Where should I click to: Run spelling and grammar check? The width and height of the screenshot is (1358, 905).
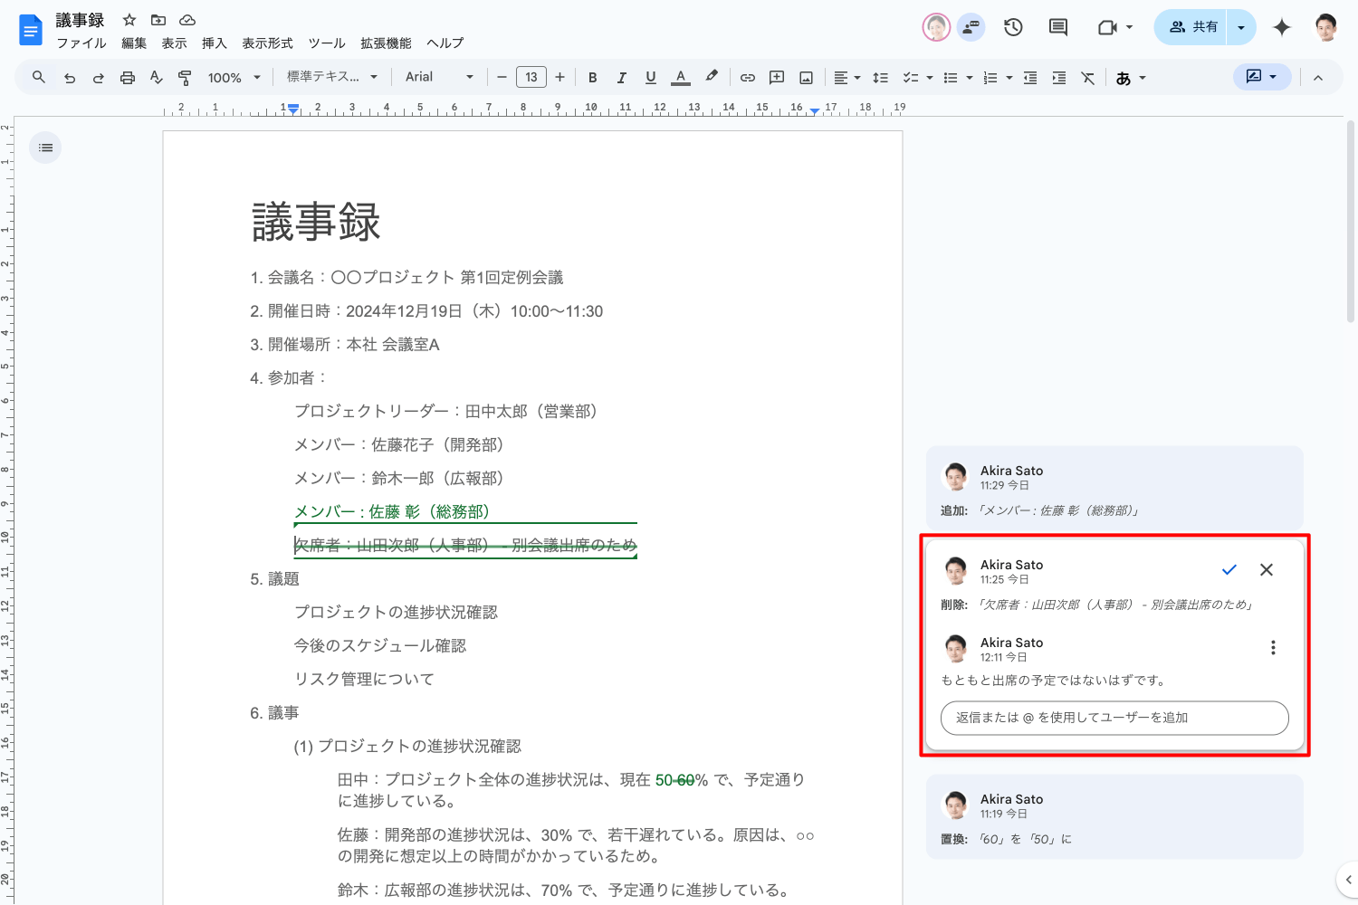click(x=157, y=78)
